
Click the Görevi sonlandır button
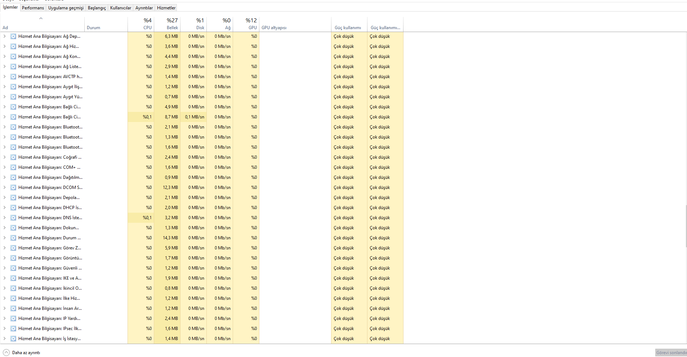(671, 353)
